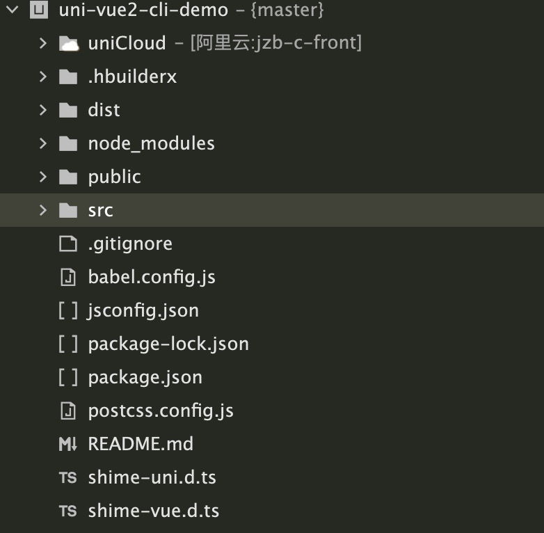The width and height of the screenshot is (544, 533).
Task: Select the node_modules folder name
Action: tap(151, 143)
